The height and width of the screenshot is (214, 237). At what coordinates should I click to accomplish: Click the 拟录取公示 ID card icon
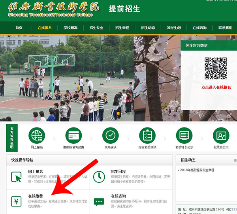tap(221, 135)
